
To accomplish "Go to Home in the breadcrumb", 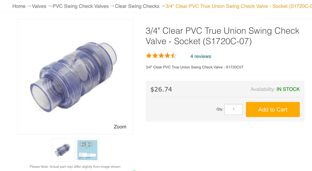I will (x=19, y=6).
